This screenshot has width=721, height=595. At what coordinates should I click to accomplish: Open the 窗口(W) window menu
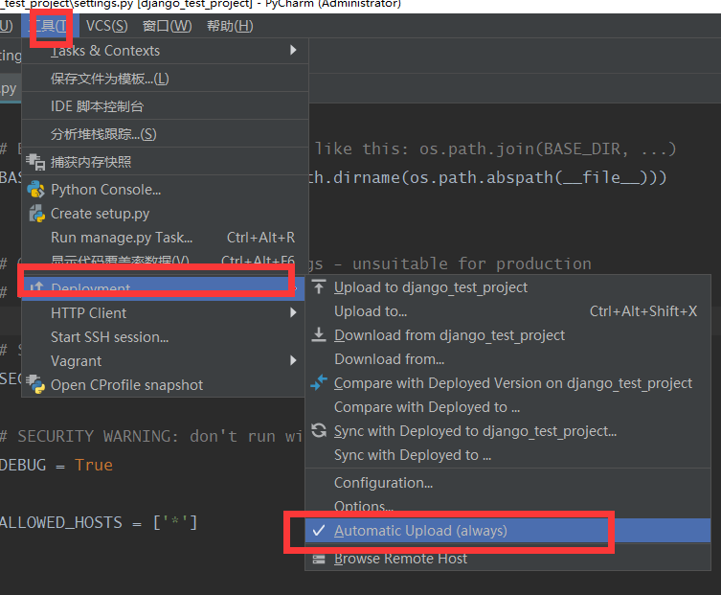click(x=167, y=25)
